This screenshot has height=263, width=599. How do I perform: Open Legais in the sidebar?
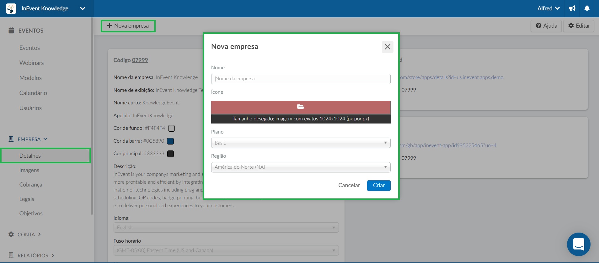pyautogui.click(x=27, y=199)
